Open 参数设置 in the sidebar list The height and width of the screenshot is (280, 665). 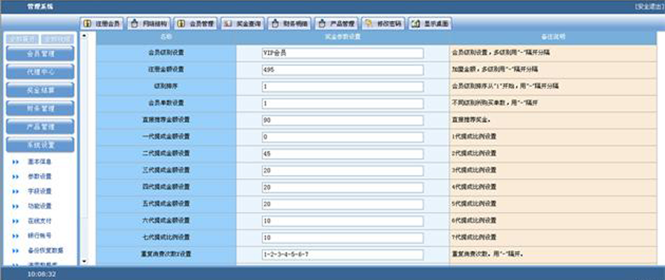(40, 177)
